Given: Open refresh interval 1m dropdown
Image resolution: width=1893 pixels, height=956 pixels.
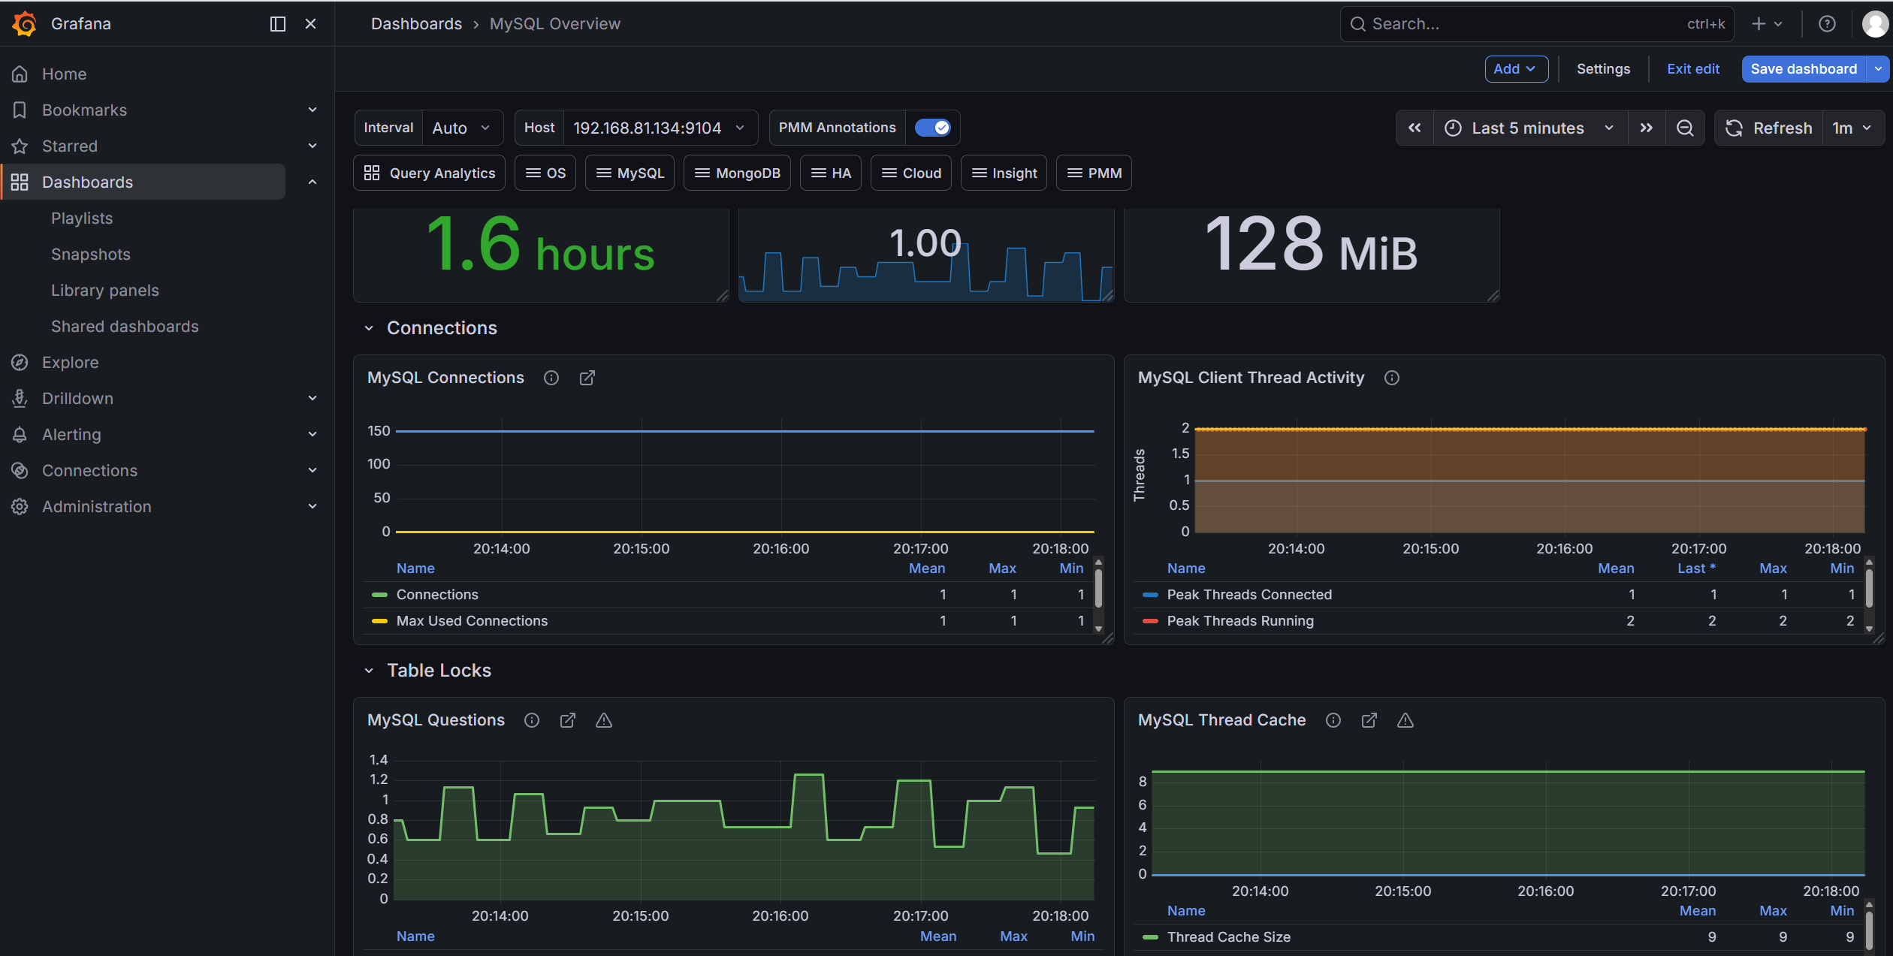Looking at the screenshot, I should pos(1852,128).
